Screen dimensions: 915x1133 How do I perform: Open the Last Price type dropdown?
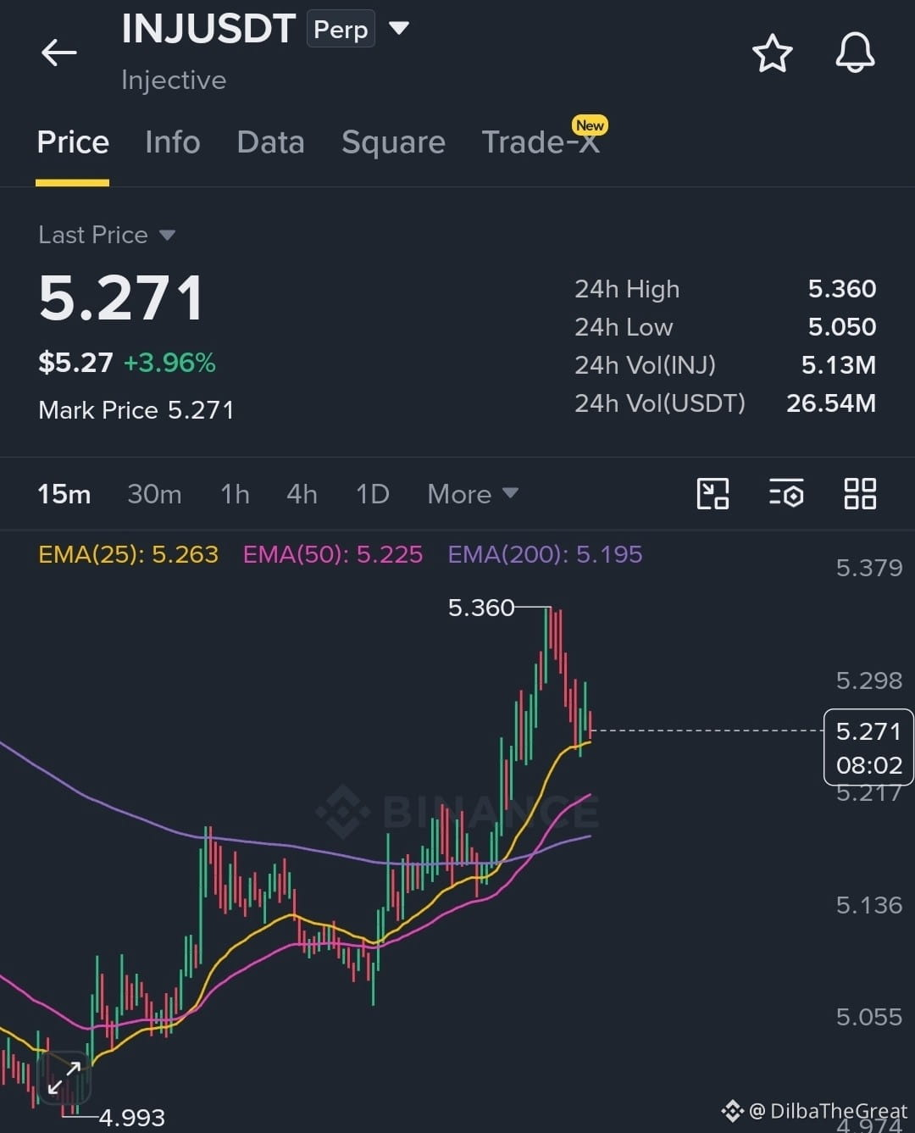coord(167,235)
